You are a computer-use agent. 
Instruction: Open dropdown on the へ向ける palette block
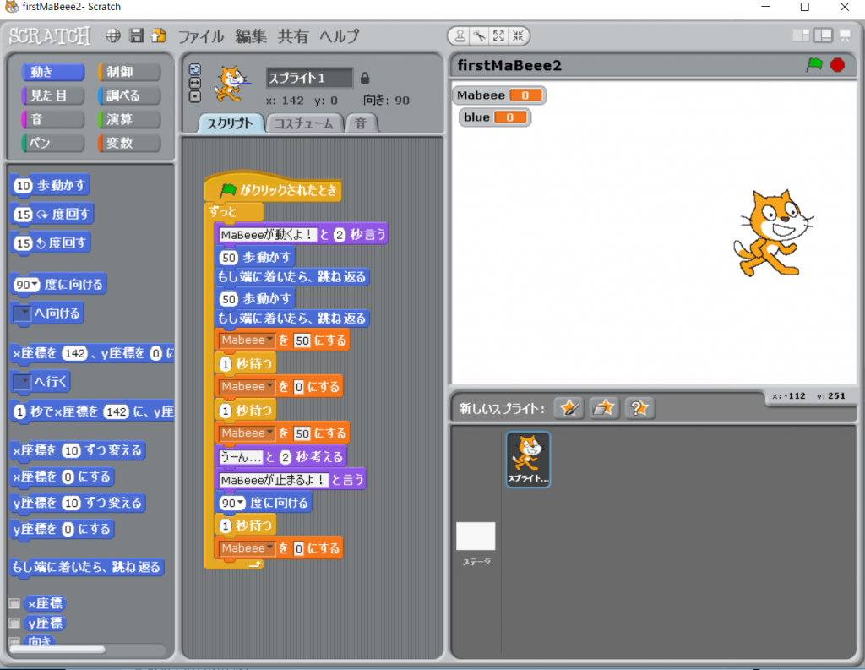(23, 313)
